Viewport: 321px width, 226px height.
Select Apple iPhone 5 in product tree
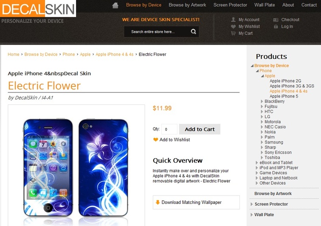pos(284,96)
